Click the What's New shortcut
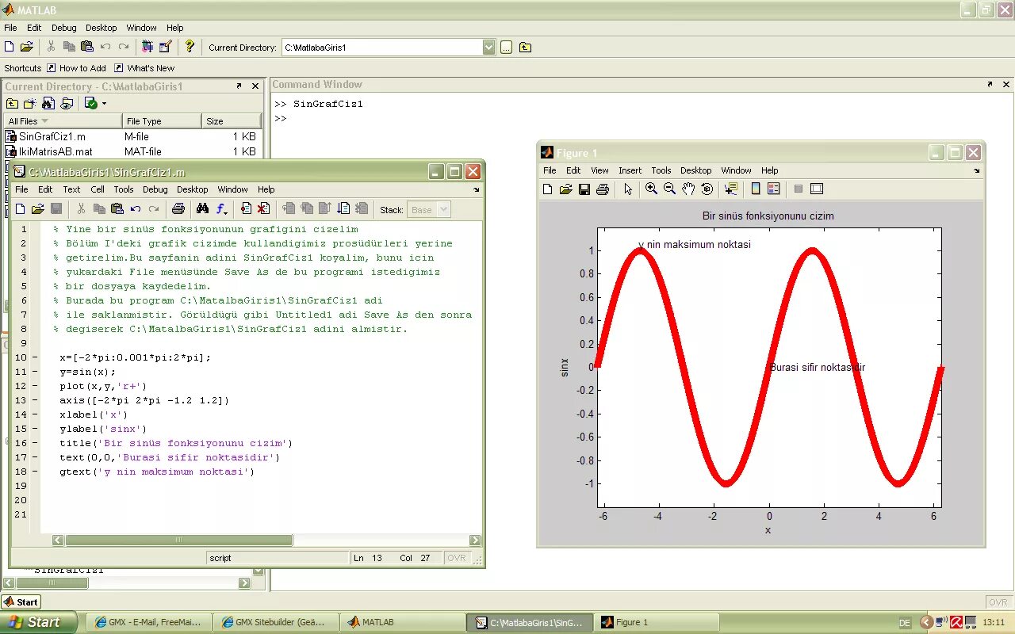Viewport: 1015px width, 634px height. [x=144, y=68]
